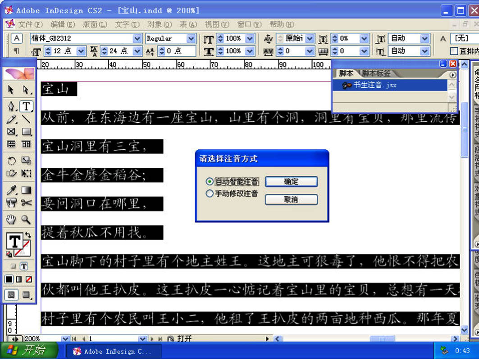Select the Pencil tool
Viewport: 479px width, 359px height.
(11, 119)
